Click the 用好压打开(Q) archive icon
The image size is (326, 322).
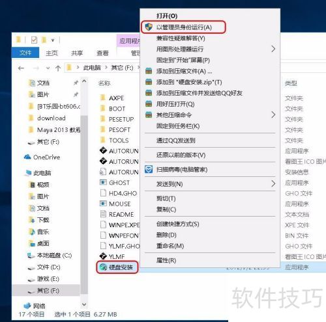click(x=149, y=104)
